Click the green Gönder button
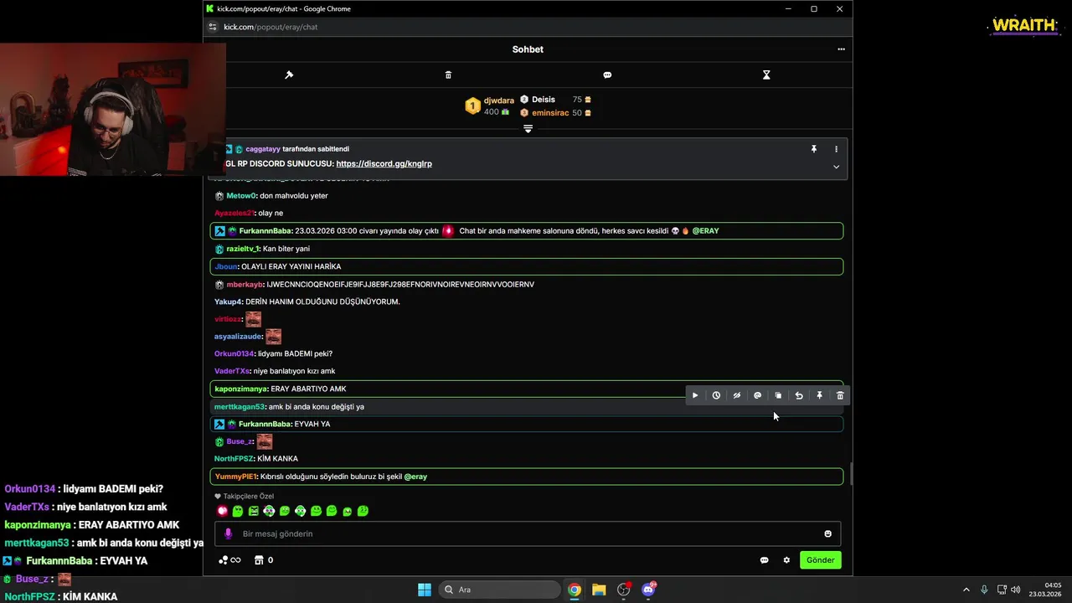 point(820,560)
